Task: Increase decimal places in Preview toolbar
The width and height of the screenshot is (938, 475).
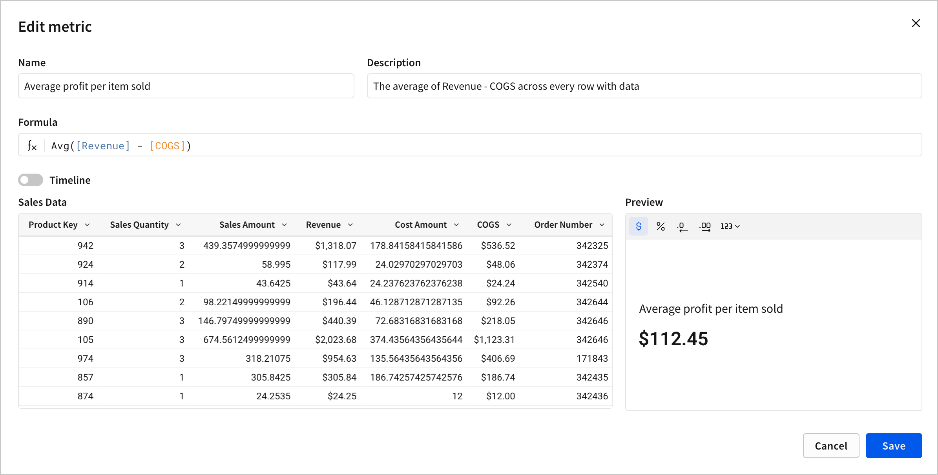Action: click(705, 226)
